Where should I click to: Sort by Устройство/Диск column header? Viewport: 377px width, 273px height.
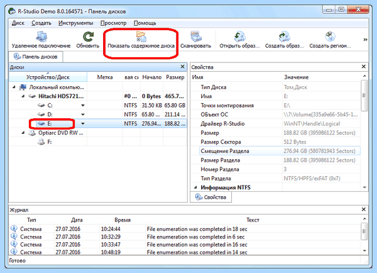[x=48, y=77]
